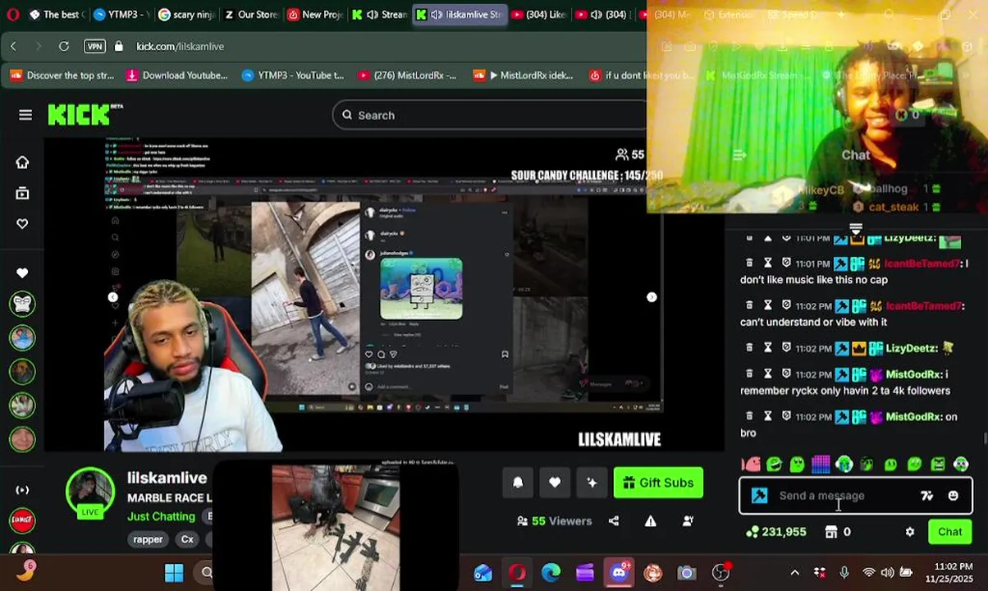Image resolution: width=988 pixels, height=591 pixels.
Task: Open Microsoft Edge from taskbar
Action: point(551,573)
